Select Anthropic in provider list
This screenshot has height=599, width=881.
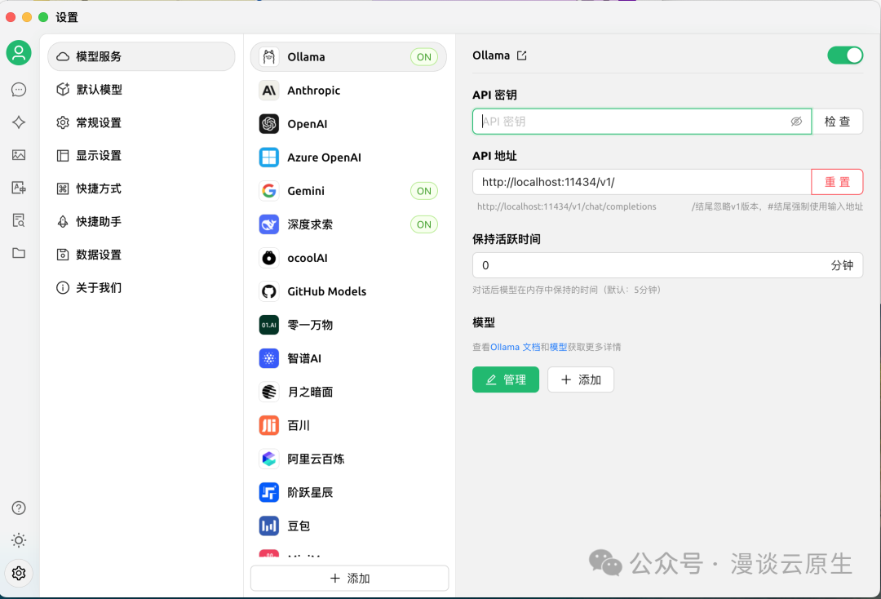point(348,91)
